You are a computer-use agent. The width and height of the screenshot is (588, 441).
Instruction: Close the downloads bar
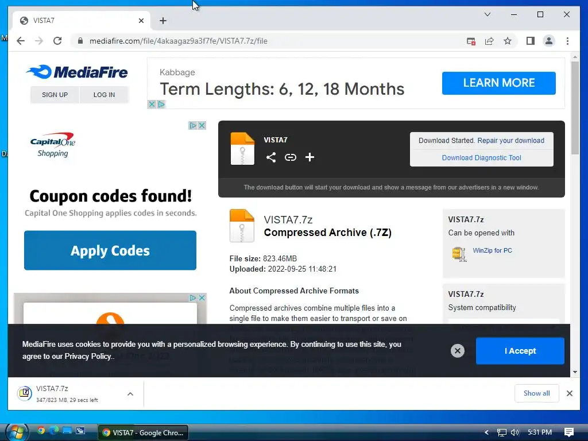tap(569, 393)
